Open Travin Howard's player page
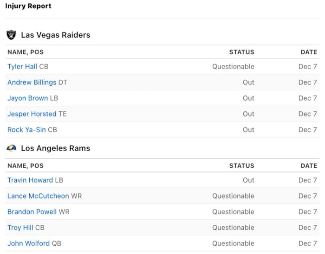 30,180
